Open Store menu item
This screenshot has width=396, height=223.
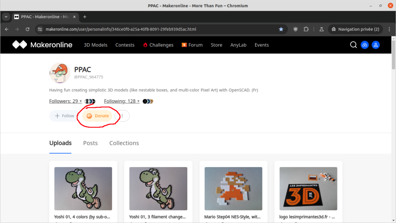coord(217,45)
